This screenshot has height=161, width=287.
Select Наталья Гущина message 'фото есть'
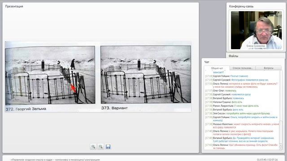point(223,102)
